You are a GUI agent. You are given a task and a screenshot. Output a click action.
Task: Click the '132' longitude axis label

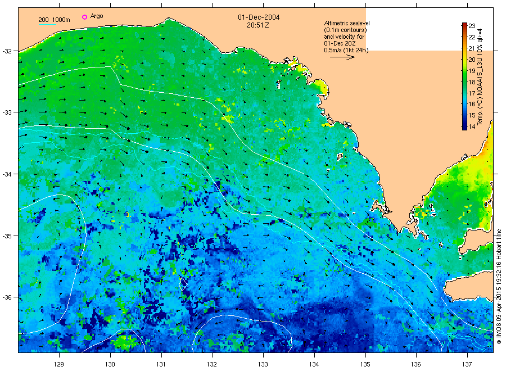coord(212,364)
